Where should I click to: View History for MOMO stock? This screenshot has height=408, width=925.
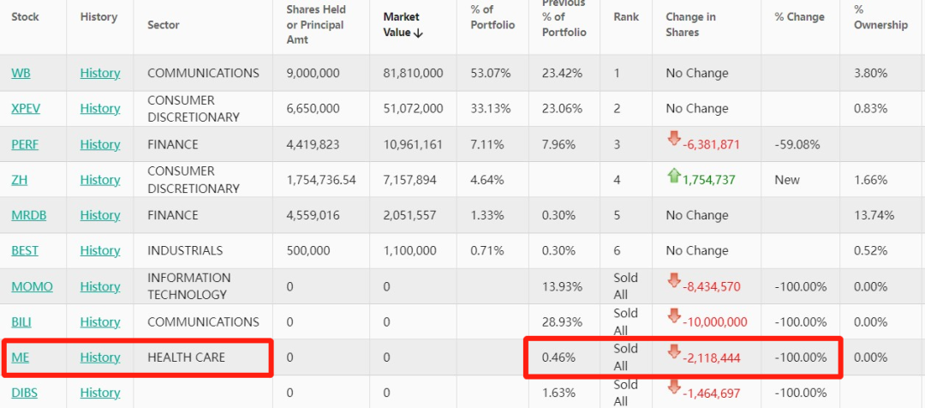click(100, 286)
